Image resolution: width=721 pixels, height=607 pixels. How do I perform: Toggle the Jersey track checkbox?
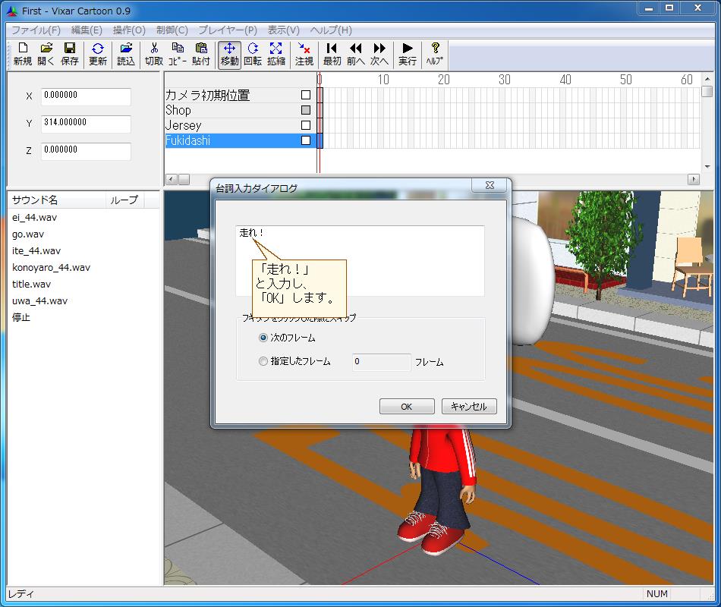tap(306, 125)
